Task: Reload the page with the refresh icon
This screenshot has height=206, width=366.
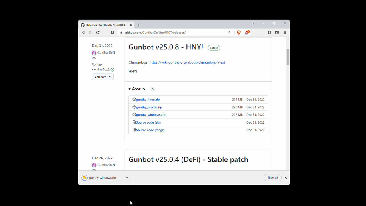Action: click(x=98, y=33)
